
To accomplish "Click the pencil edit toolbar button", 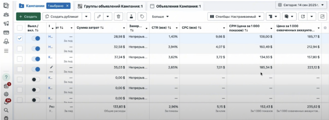I will tap(99, 17).
